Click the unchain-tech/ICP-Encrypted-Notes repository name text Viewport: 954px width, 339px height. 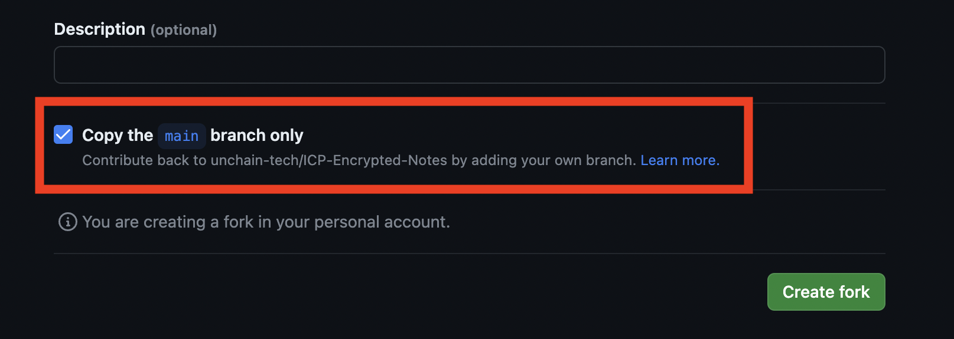pyautogui.click(x=329, y=160)
